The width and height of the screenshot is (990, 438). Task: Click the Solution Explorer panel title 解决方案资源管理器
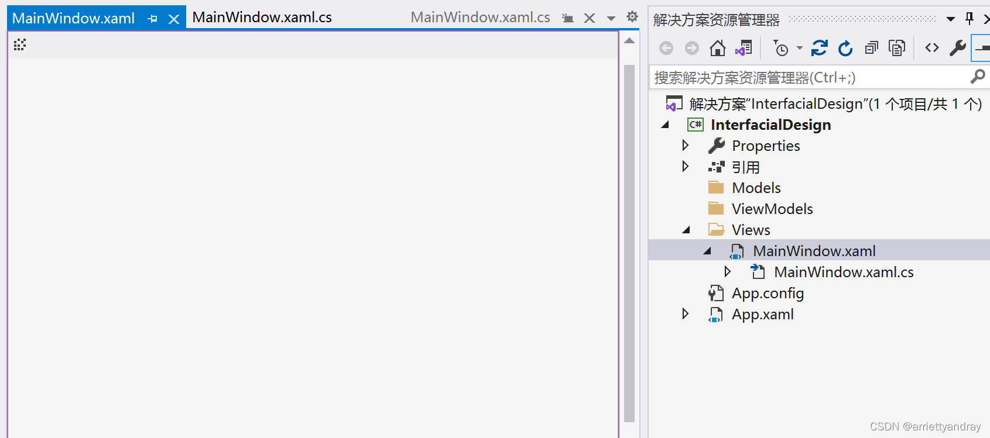[x=717, y=20]
